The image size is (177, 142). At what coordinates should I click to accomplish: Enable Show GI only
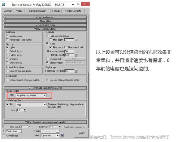7,63
